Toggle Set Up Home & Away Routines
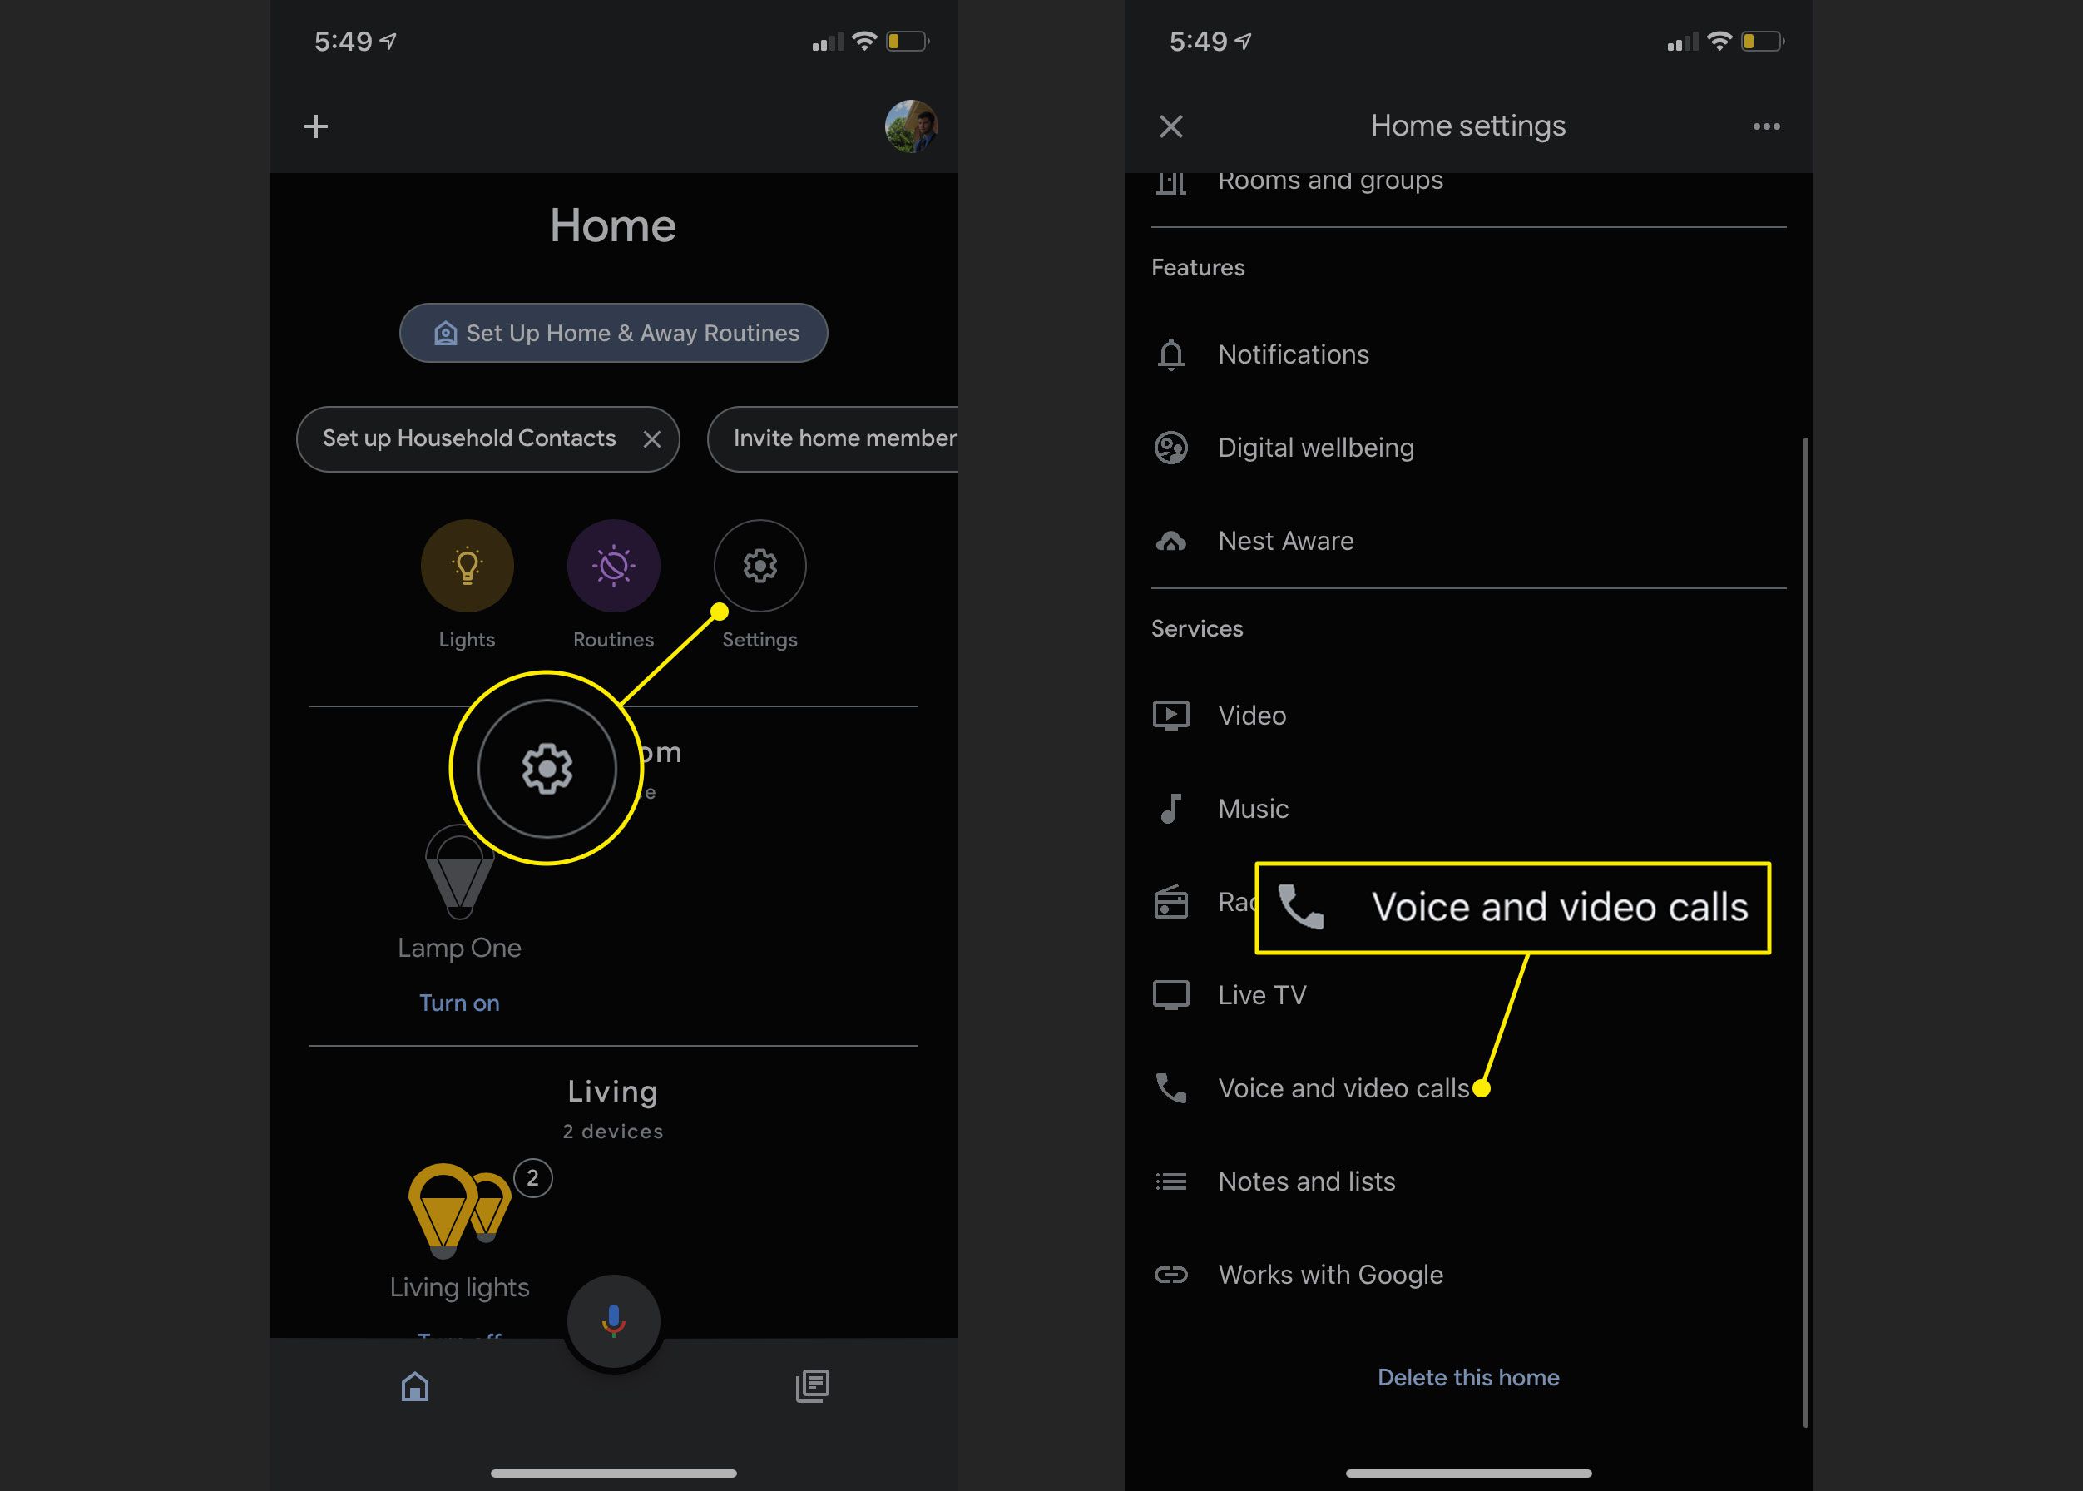This screenshot has width=2083, height=1491. tap(613, 333)
